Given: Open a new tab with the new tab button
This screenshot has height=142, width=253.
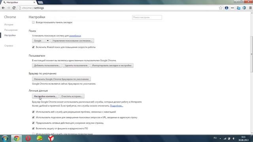Looking at the screenshot, I should (x=40, y=2).
